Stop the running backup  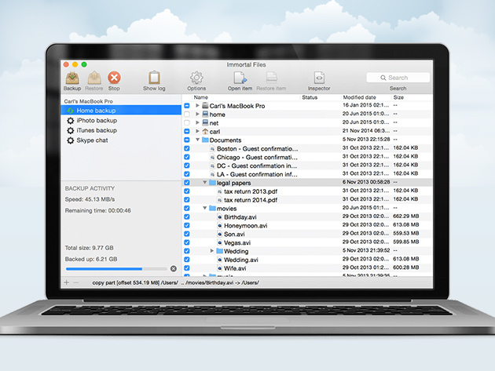point(114,78)
